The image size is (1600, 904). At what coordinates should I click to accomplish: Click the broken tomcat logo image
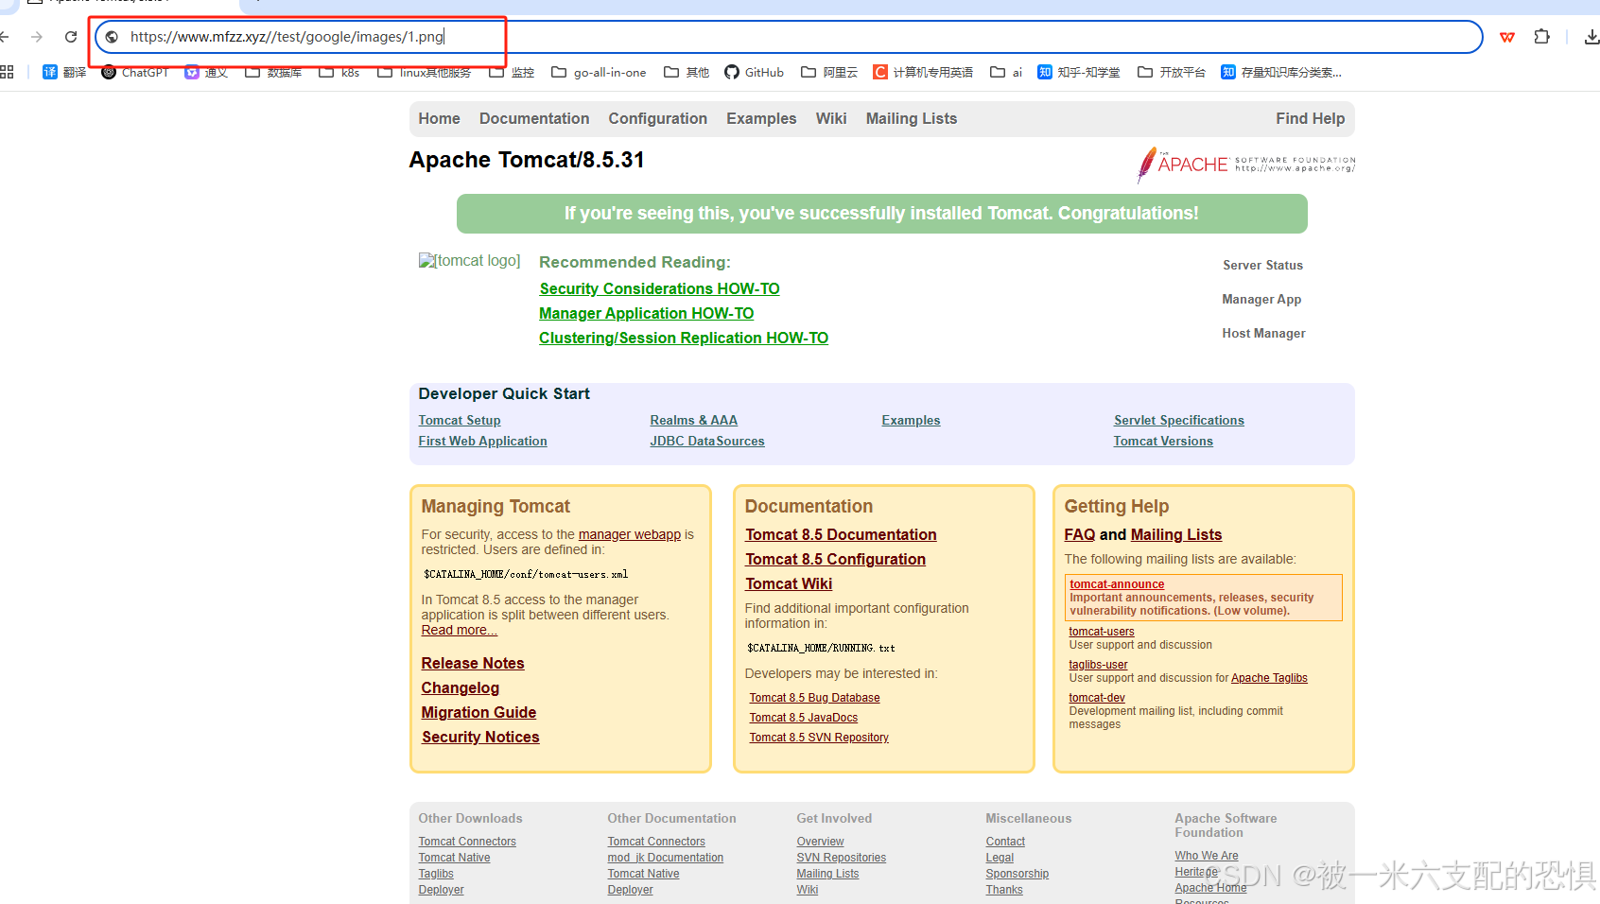470,261
